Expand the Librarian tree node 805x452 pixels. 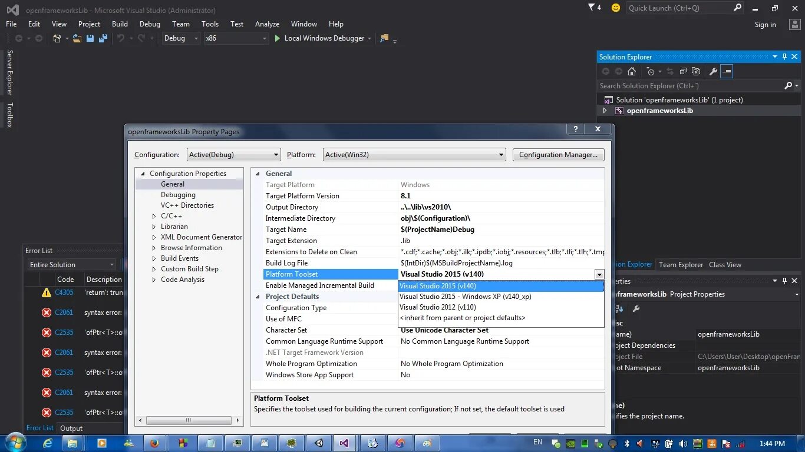(154, 227)
